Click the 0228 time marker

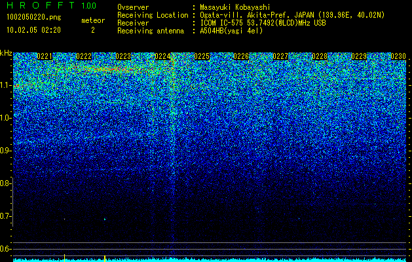click(x=320, y=56)
